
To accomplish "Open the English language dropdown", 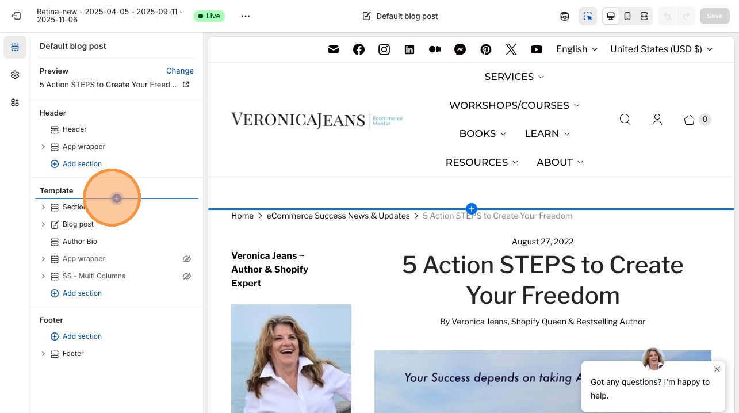I will coord(577,49).
